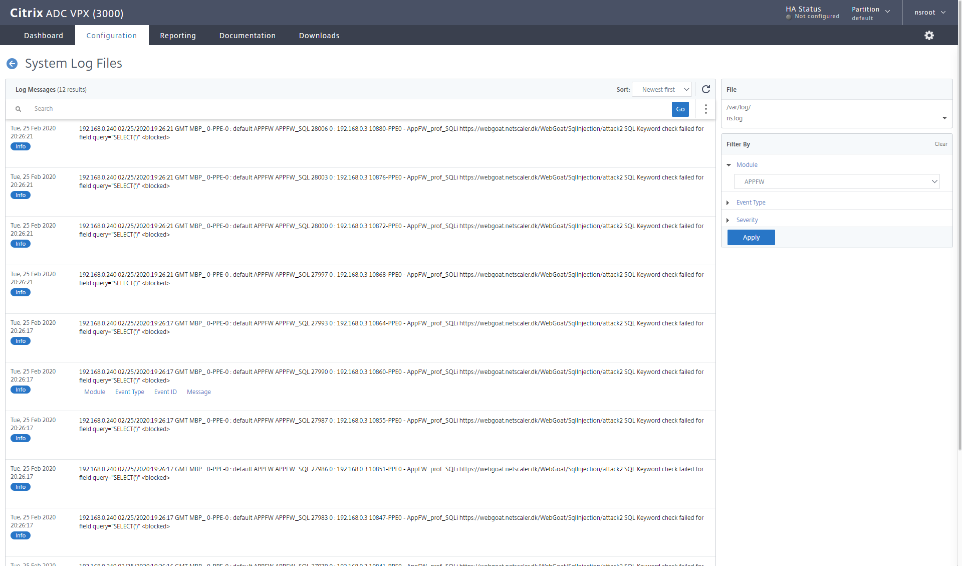Click the HA Status indicator
The height and width of the screenshot is (566, 962).
(812, 13)
